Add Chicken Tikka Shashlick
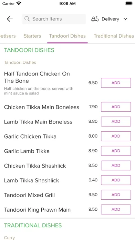Screen dimensions: 135x240 tap(116, 166)
